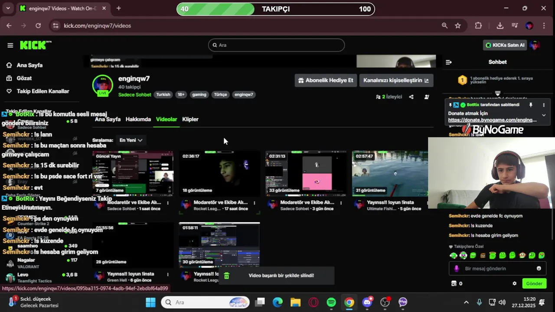
Task: Open Discord from the taskbar
Action: (x=367, y=302)
